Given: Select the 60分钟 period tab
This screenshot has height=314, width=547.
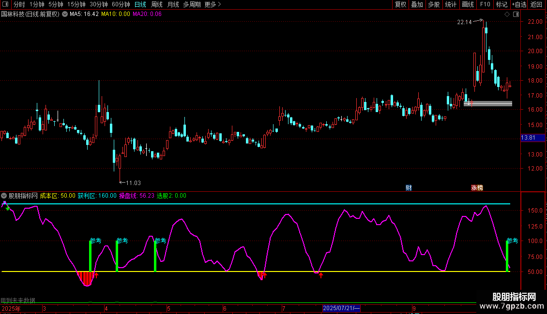Looking at the screenshot, I should click(121, 4).
